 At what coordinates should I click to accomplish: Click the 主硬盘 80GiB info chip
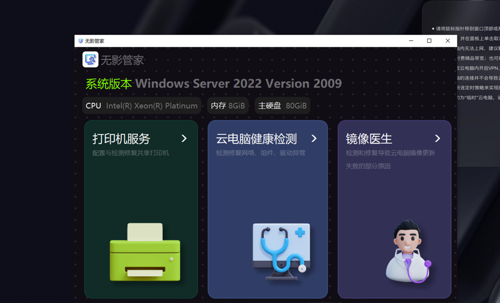click(x=282, y=106)
